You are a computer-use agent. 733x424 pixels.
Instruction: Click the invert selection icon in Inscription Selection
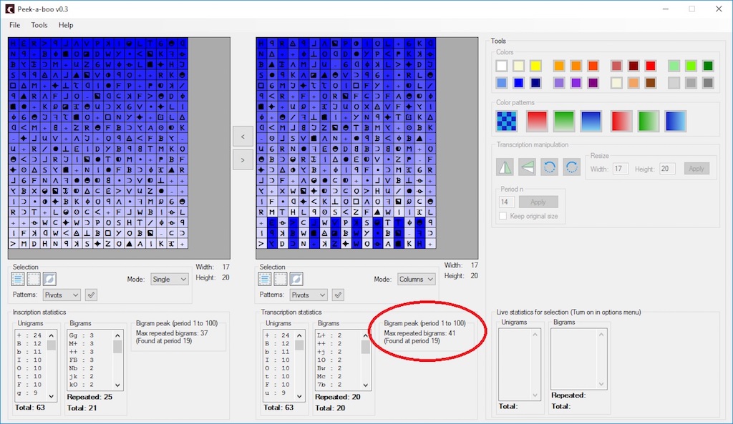(x=49, y=280)
